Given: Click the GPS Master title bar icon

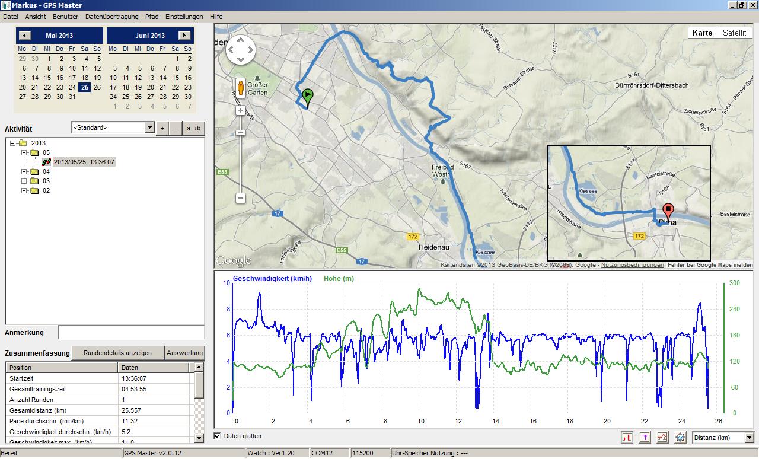Looking at the screenshot, I should [6, 5].
